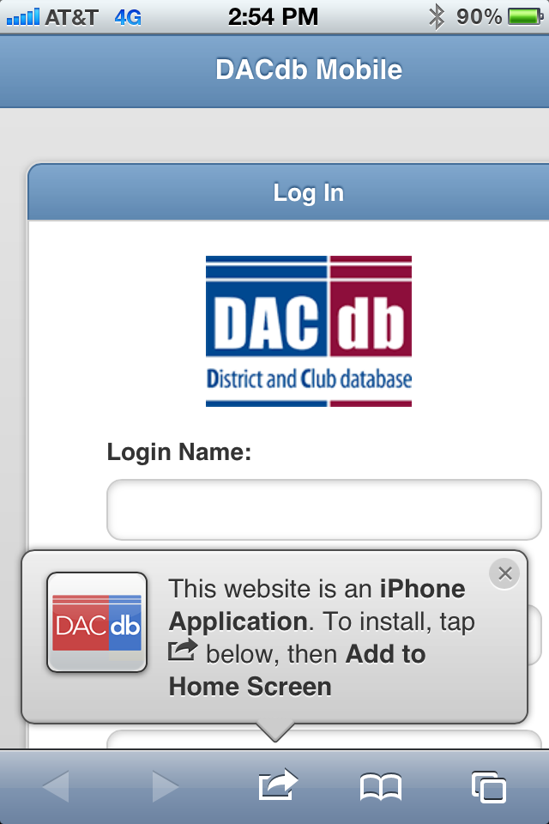Viewport: 549px width, 824px height.
Task: Open the tabs pages icon
Action: click(x=489, y=787)
